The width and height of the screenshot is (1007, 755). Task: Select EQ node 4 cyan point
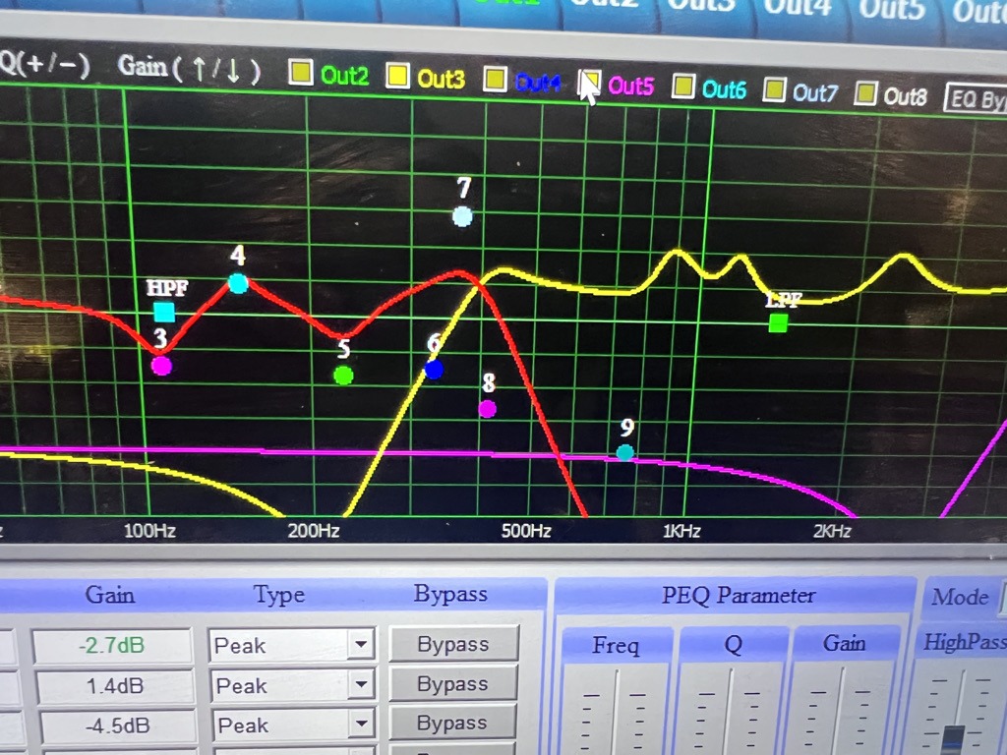[x=238, y=283]
